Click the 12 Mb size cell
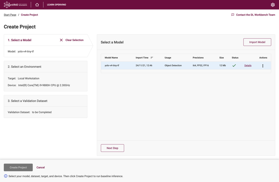The height and width of the screenshot is (182, 279). [223, 66]
